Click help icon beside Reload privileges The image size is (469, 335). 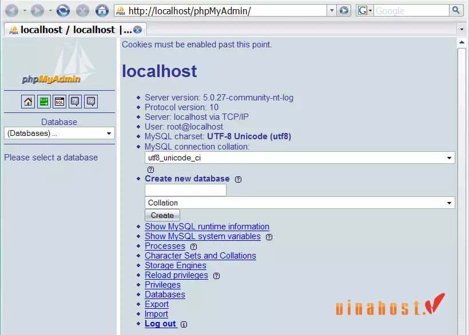(x=217, y=276)
